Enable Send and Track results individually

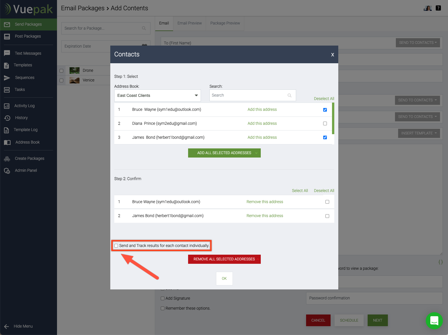point(116,246)
